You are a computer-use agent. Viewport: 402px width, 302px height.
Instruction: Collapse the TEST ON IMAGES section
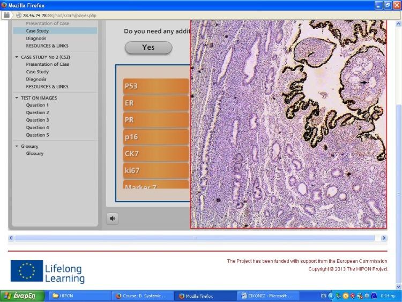pos(17,98)
